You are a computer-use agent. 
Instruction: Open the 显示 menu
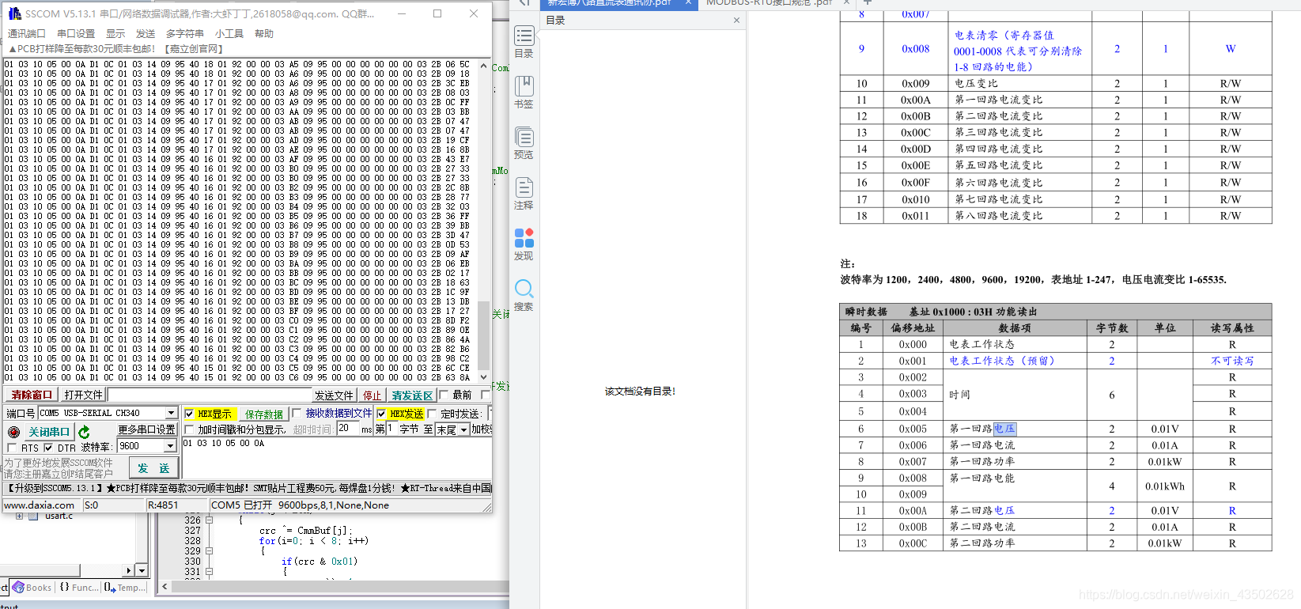115,34
